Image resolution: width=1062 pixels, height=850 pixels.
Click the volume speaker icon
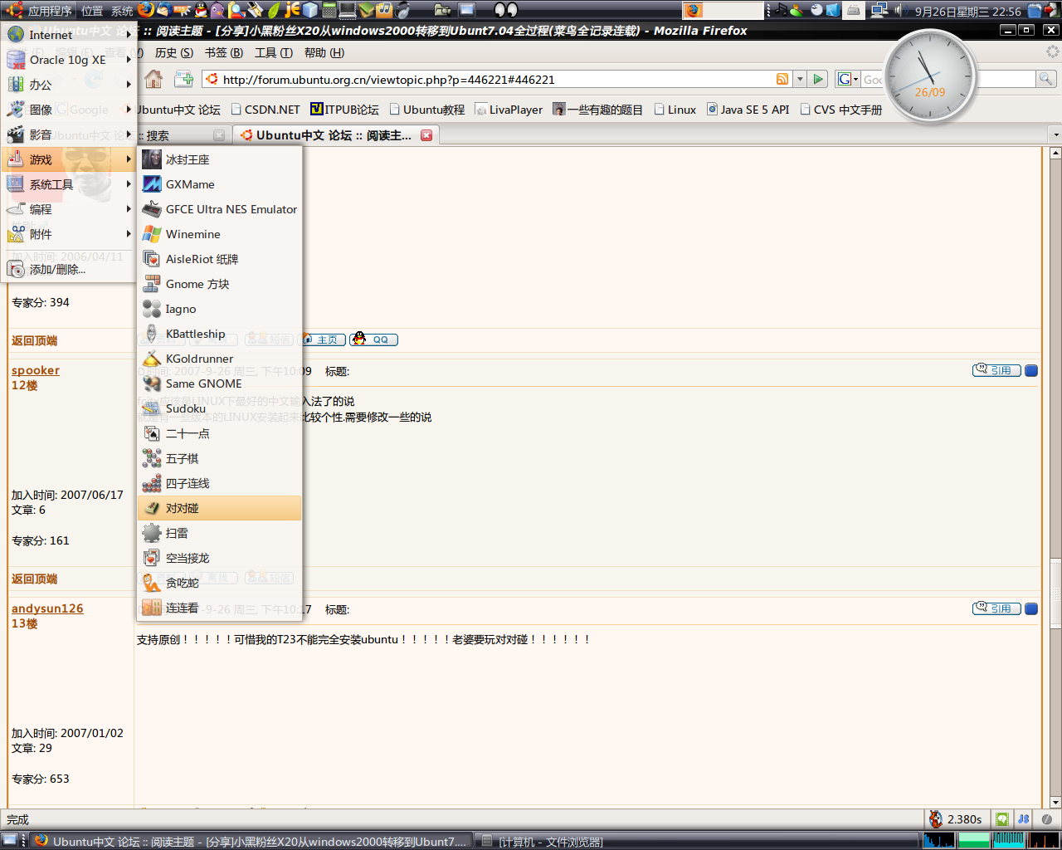pyautogui.click(x=900, y=10)
